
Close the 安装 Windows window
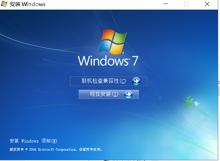(x=207, y=4)
